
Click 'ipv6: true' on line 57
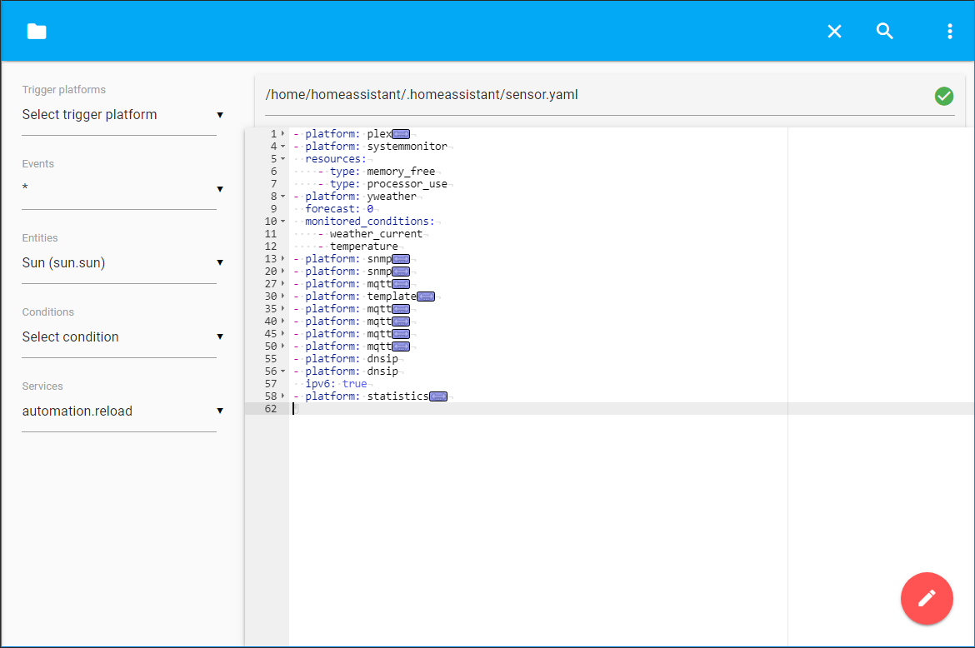point(336,383)
